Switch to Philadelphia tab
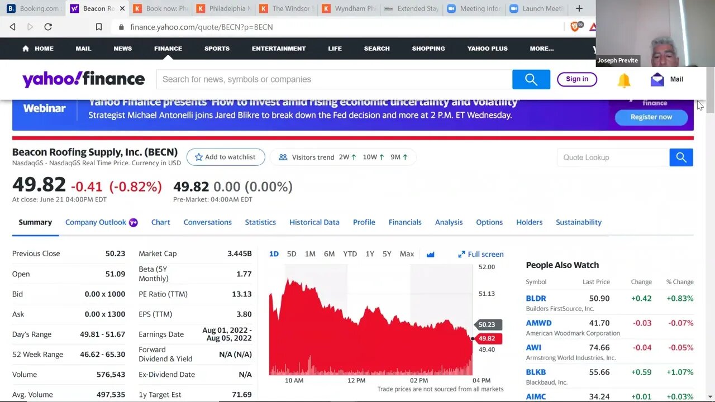 point(223,8)
